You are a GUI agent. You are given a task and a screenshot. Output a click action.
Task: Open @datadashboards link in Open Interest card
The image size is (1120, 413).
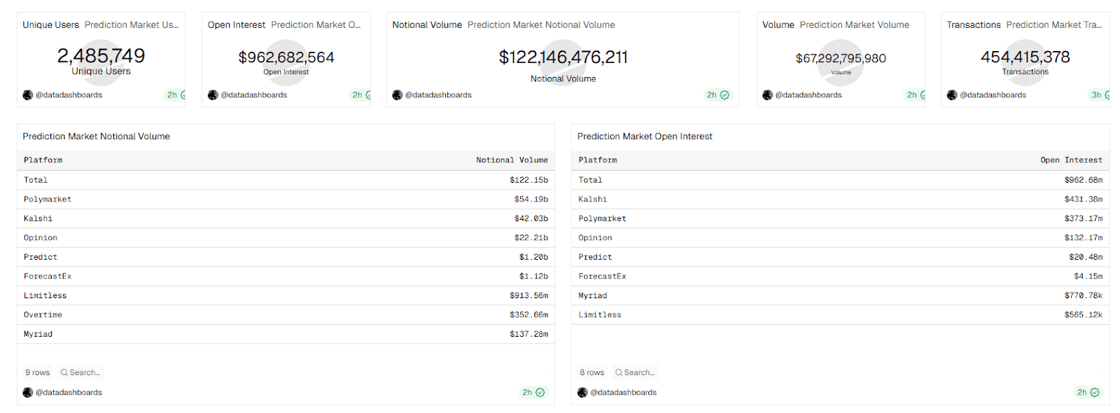click(x=253, y=95)
